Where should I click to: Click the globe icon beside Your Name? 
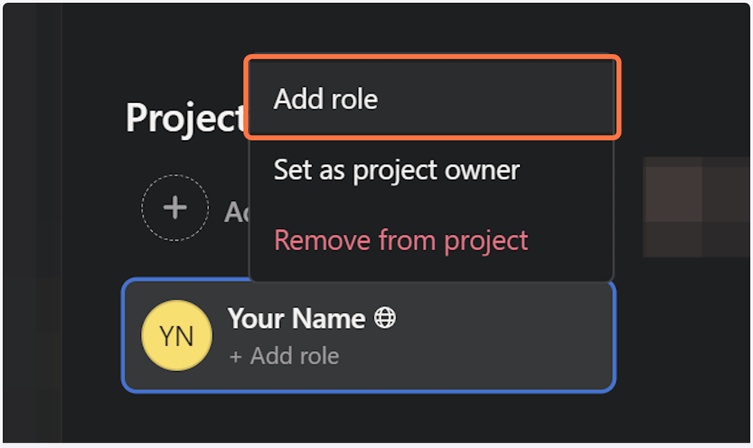[x=385, y=318]
